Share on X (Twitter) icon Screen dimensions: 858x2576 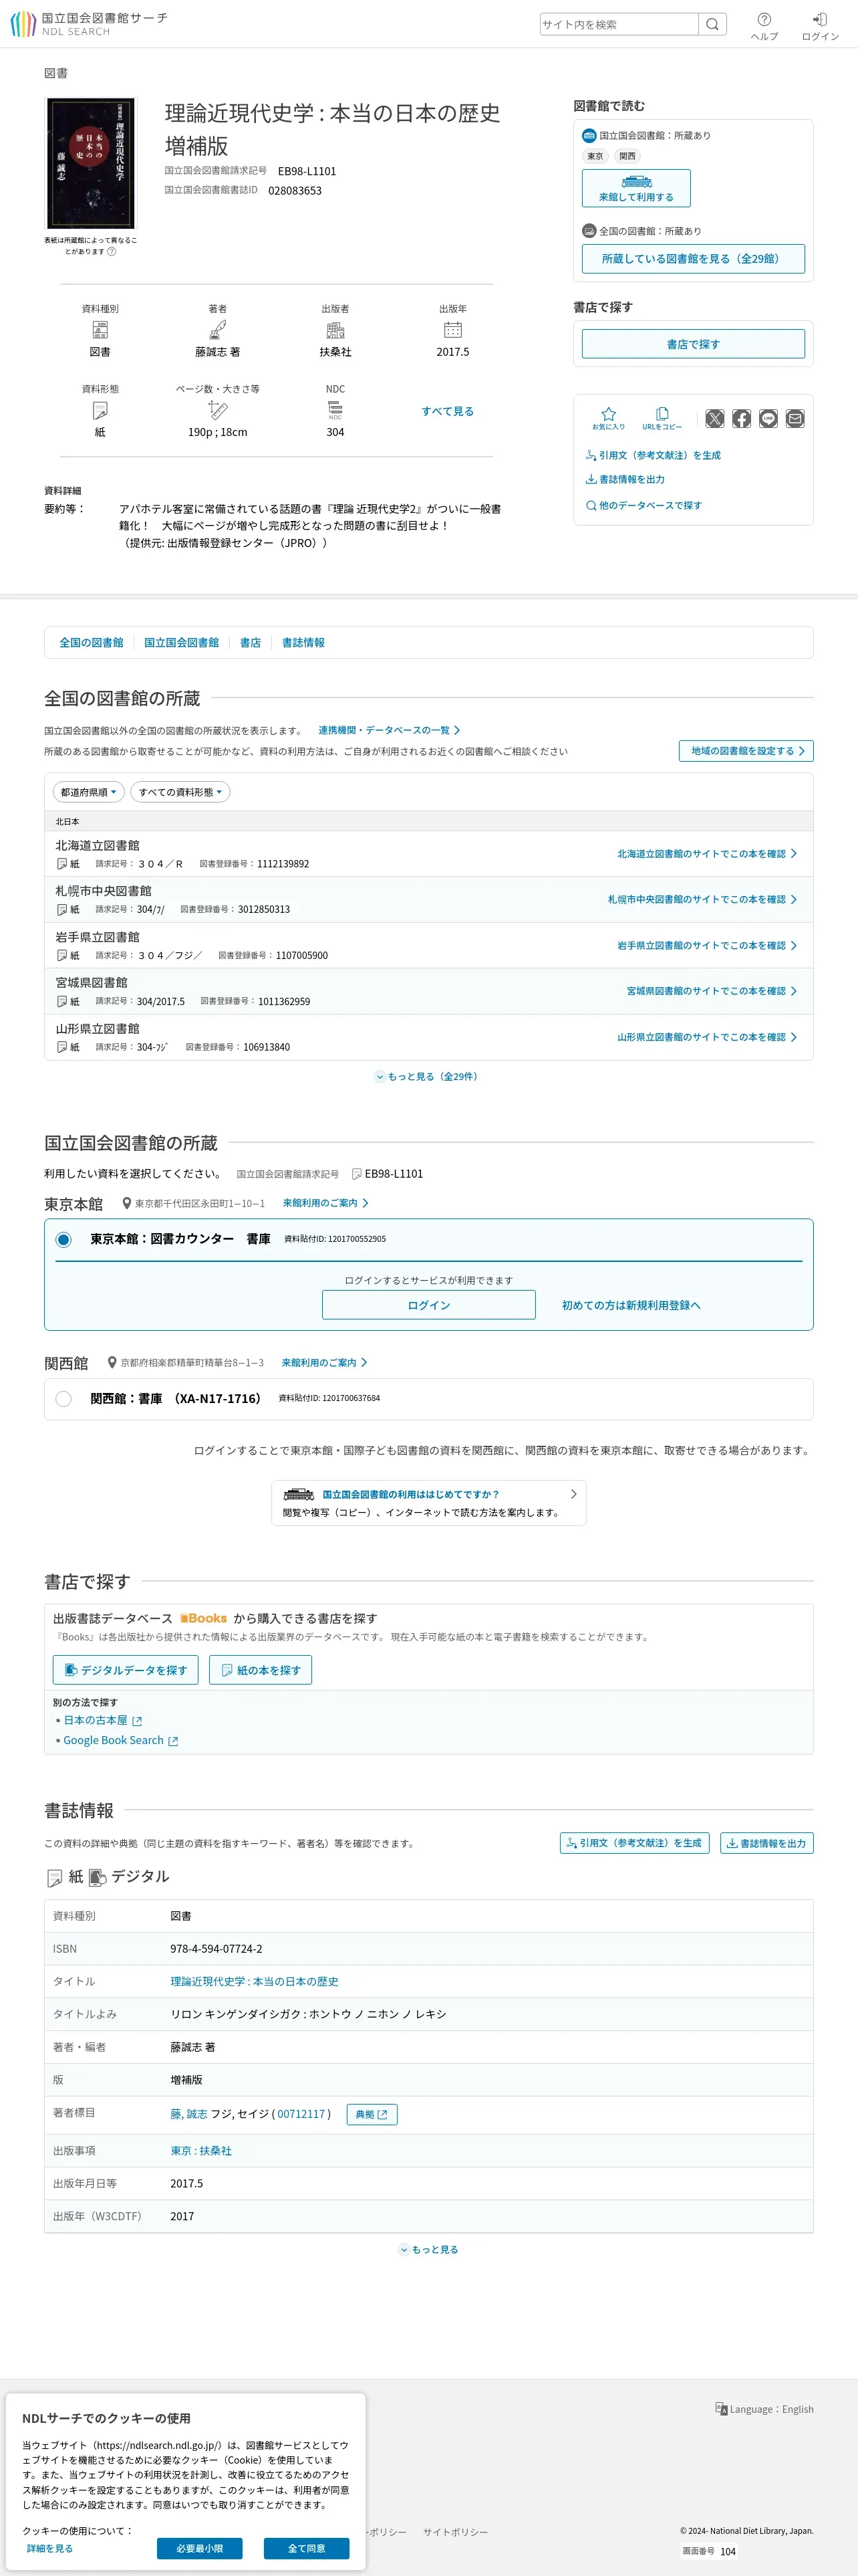[x=714, y=418]
